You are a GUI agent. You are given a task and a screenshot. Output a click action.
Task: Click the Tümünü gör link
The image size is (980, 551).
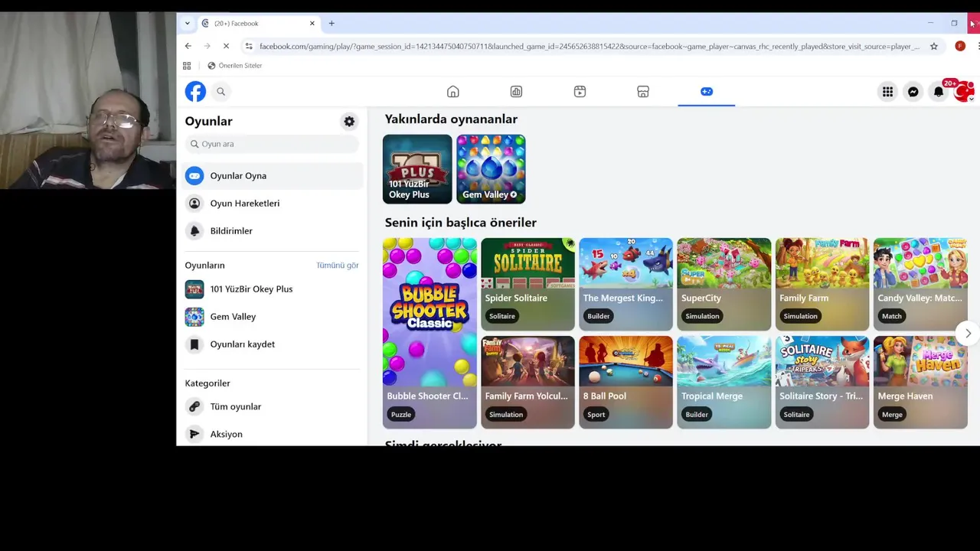[x=338, y=265]
